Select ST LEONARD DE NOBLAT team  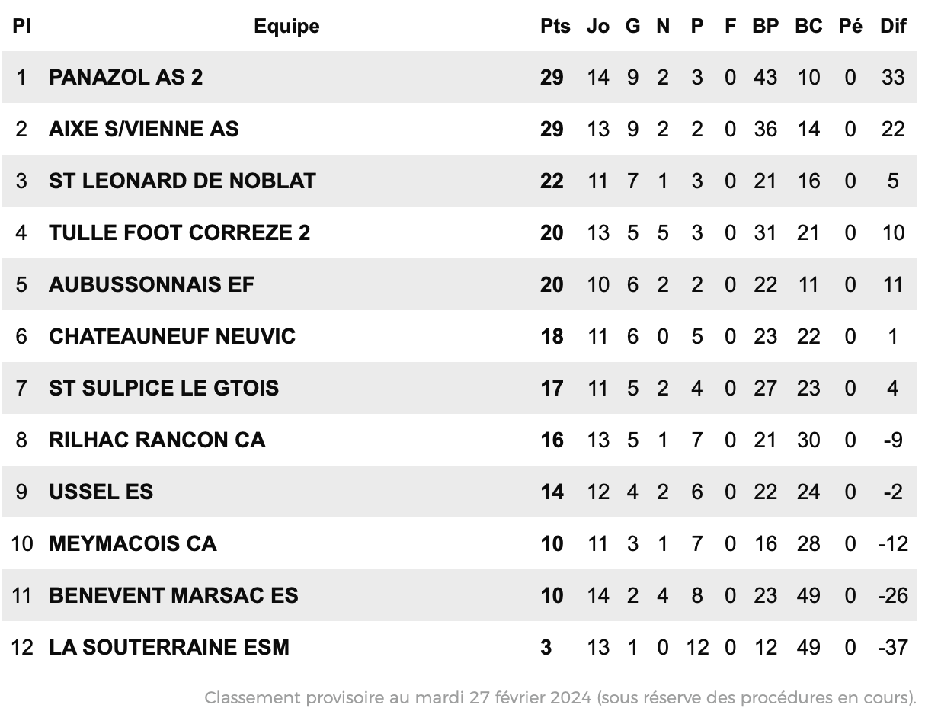[x=182, y=181]
